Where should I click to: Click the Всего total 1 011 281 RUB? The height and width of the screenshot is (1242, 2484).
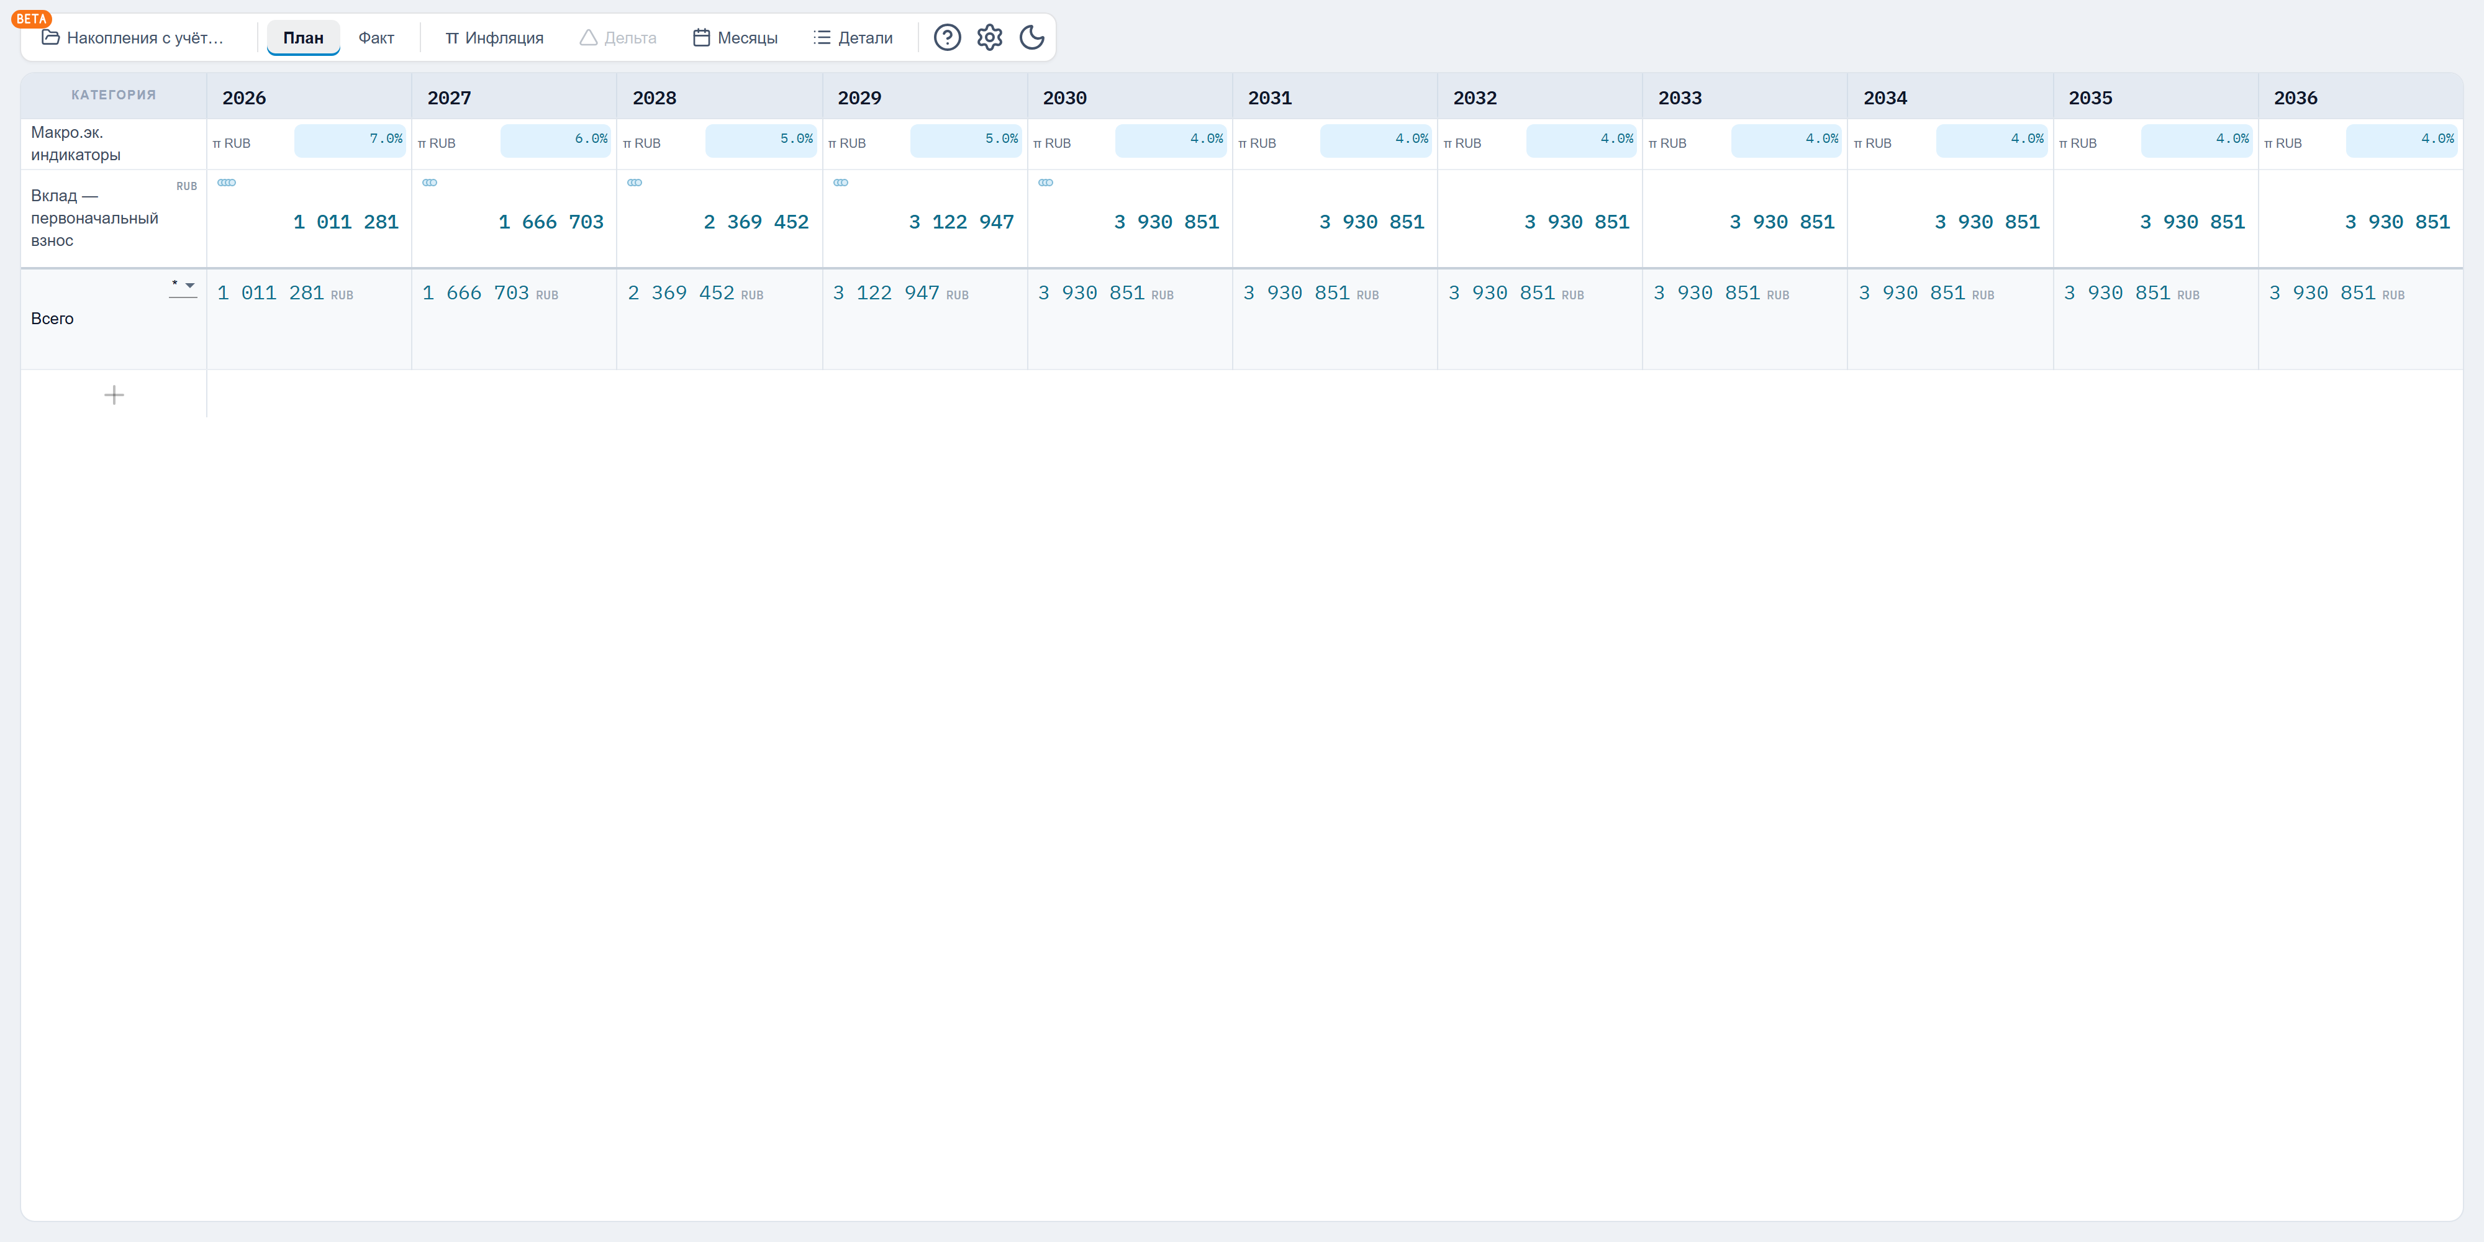(x=286, y=293)
